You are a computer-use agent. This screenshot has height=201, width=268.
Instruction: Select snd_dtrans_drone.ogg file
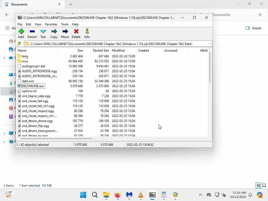(37, 121)
